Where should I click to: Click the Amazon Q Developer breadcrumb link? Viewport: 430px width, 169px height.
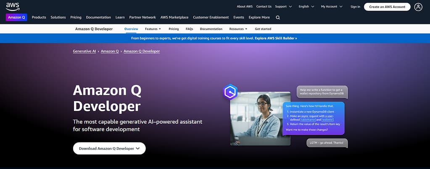pyautogui.click(x=142, y=51)
